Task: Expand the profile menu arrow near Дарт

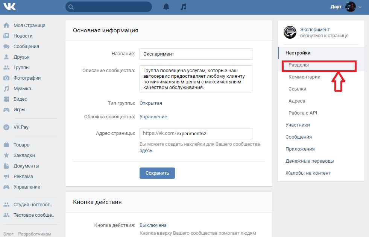Action: tap(360, 7)
